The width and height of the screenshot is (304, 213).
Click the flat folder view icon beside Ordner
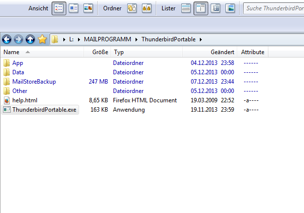pos(132,8)
